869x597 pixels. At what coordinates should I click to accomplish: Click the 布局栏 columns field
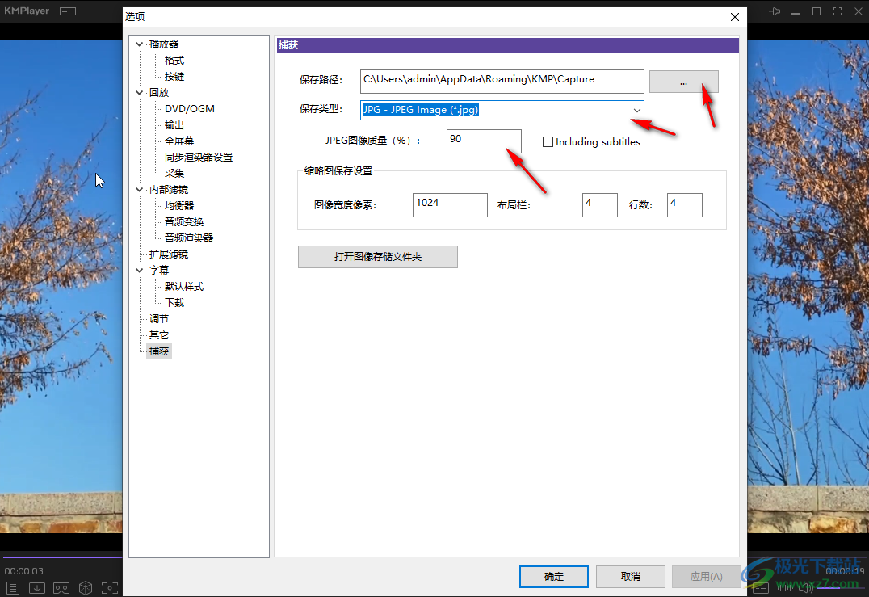599,205
